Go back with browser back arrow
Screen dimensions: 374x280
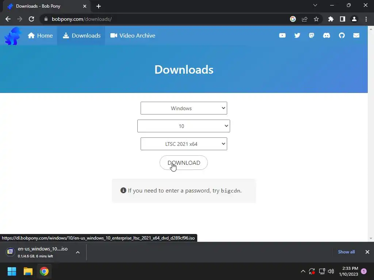point(8,19)
